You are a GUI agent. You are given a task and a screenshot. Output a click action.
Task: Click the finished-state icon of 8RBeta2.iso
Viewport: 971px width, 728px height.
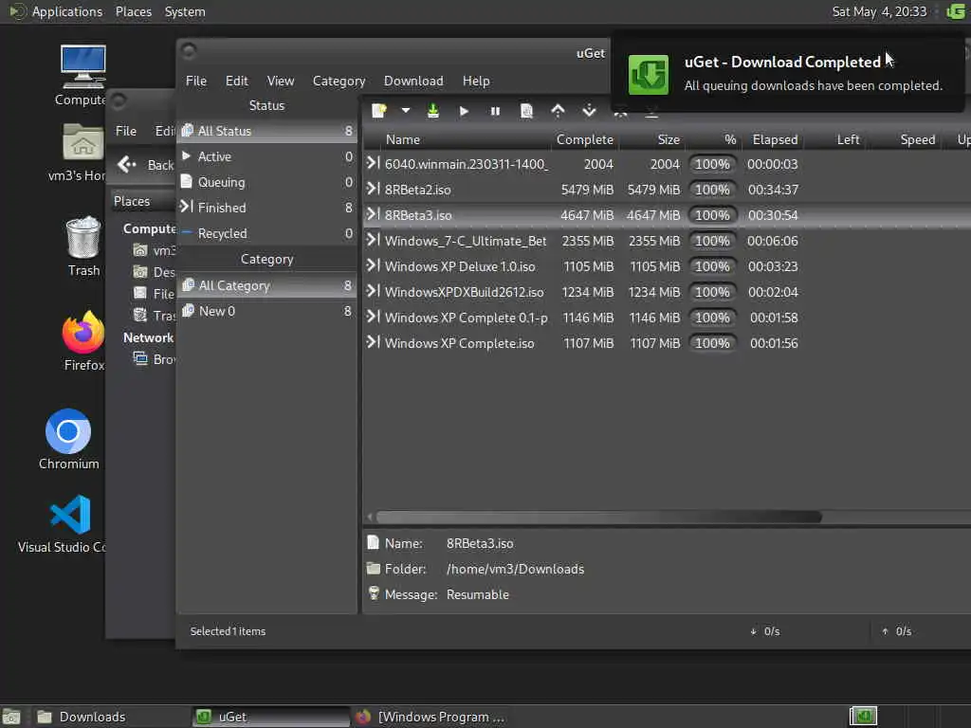[x=373, y=189]
